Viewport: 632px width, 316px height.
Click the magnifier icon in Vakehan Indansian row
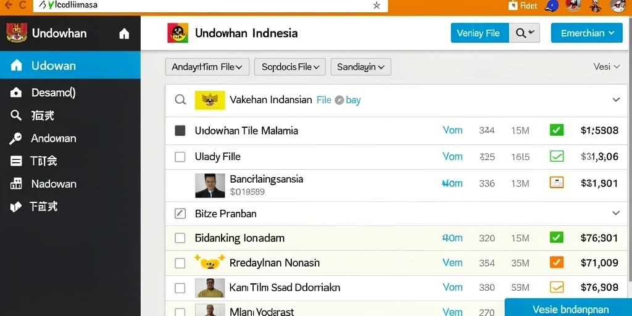[x=180, y=99]
